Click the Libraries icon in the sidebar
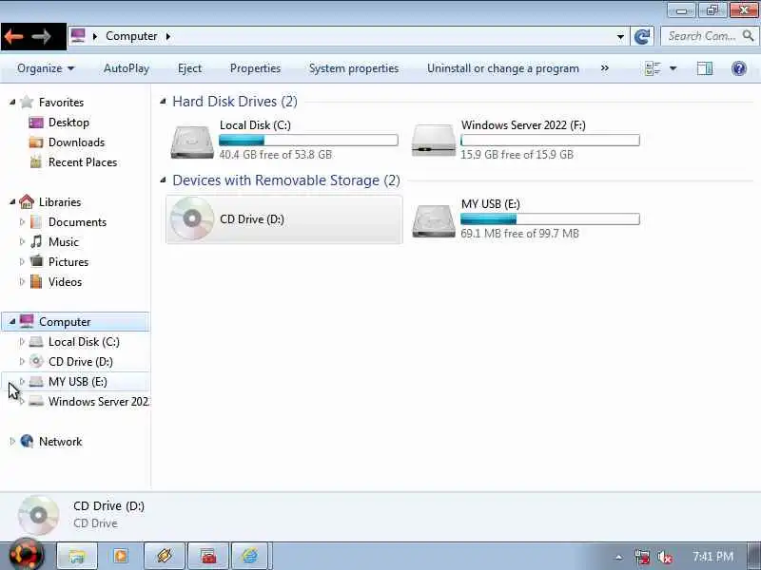Screen dimensions: 761x570 point(27,201)
